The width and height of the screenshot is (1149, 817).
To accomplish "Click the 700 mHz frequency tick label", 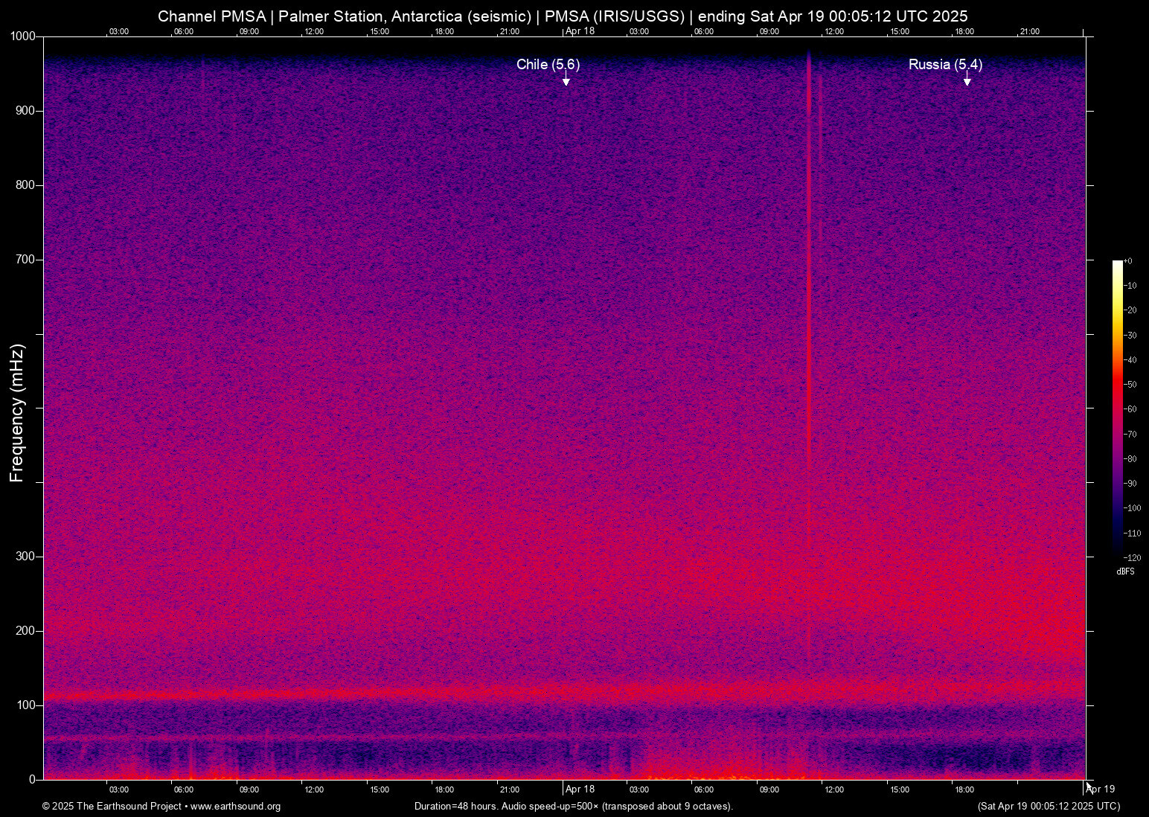I will tap(25, 260).
